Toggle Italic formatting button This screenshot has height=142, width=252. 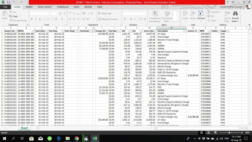click(36, 19)
